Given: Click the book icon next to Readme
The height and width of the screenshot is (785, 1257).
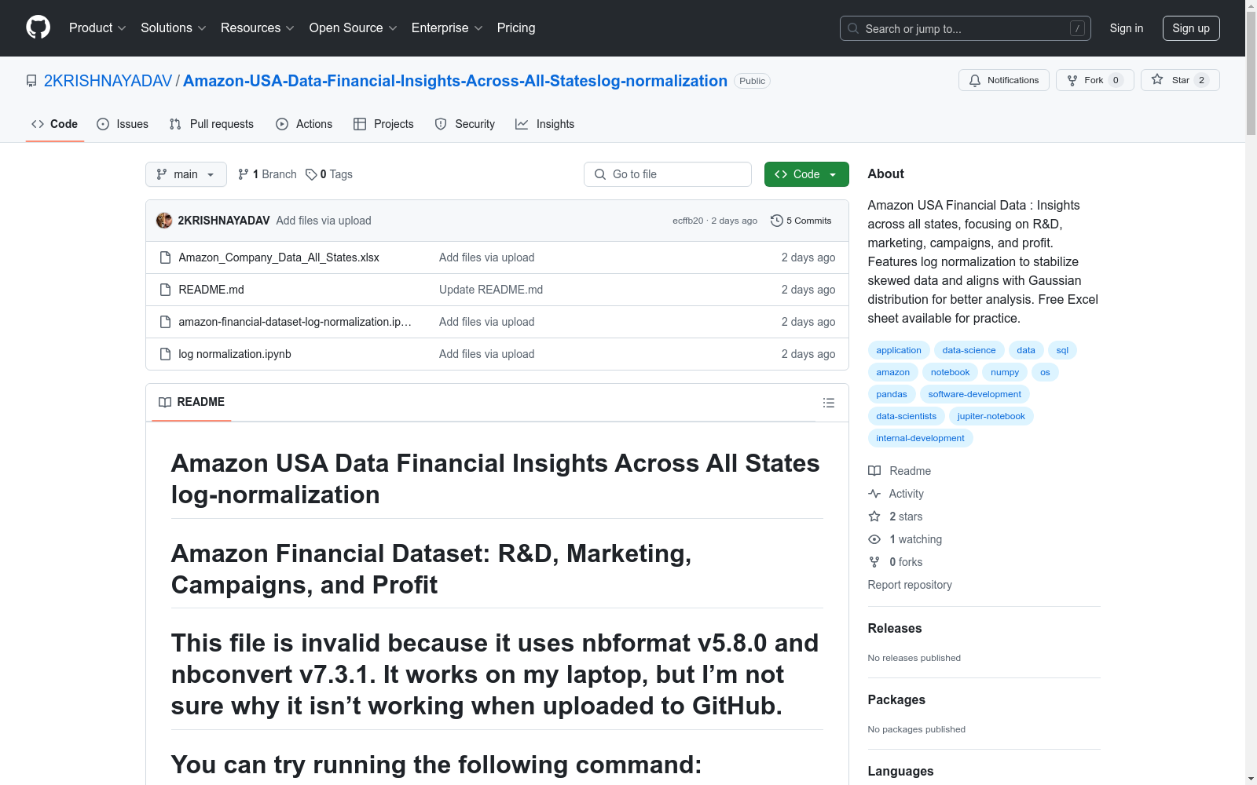Looking at the screenshot, I should [874, 471].
